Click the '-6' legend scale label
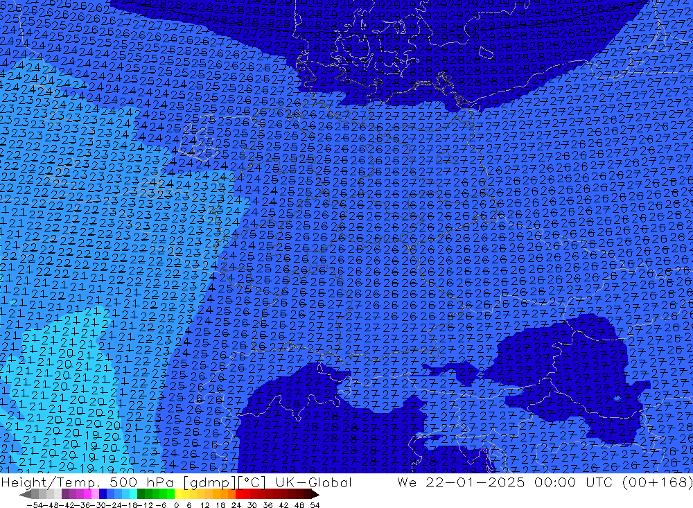The width and height of the screenshot is (693, 508). (161, 505)
